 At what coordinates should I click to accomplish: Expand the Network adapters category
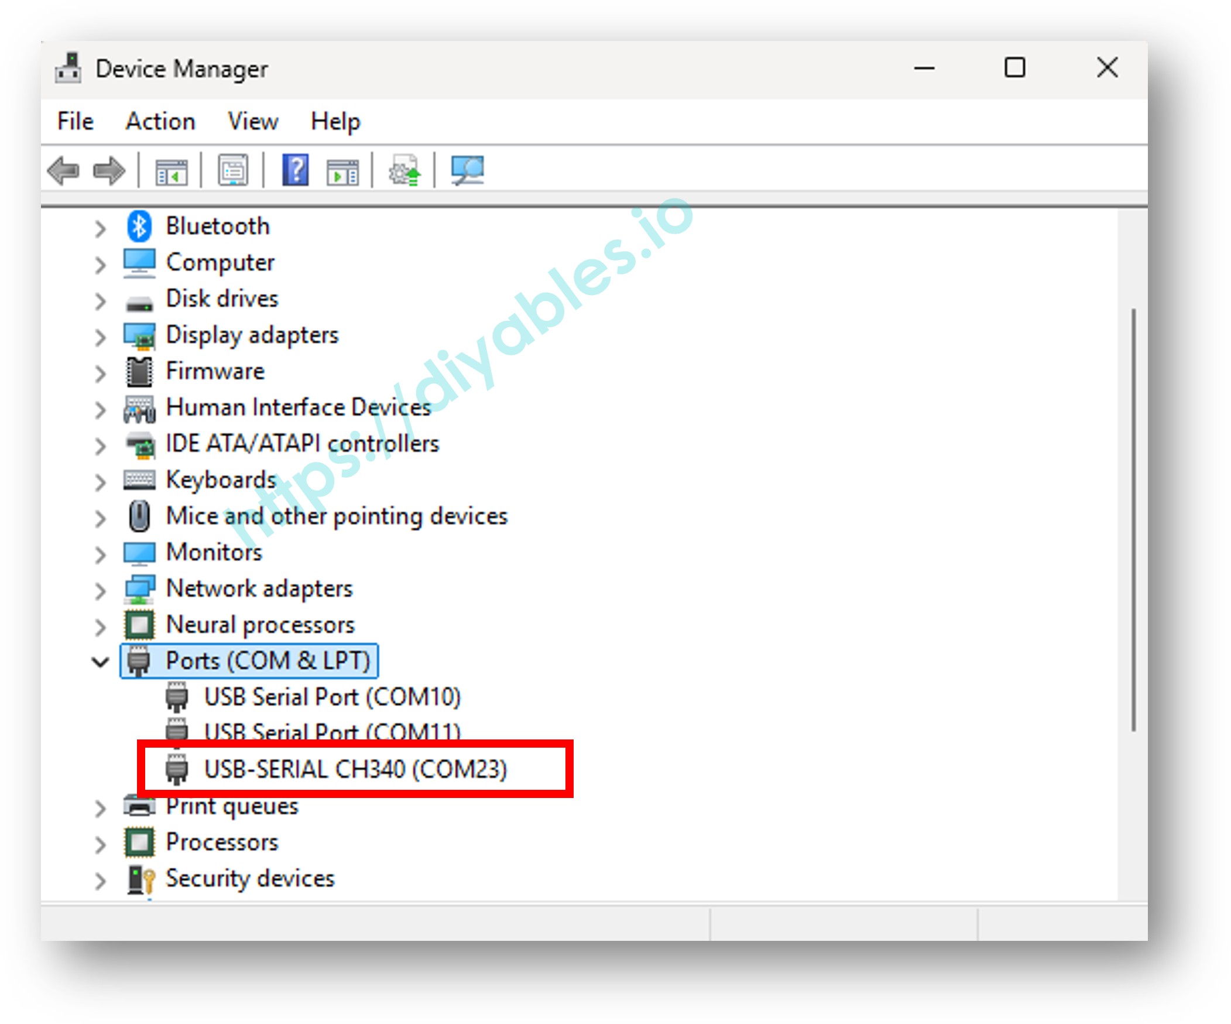100,590
